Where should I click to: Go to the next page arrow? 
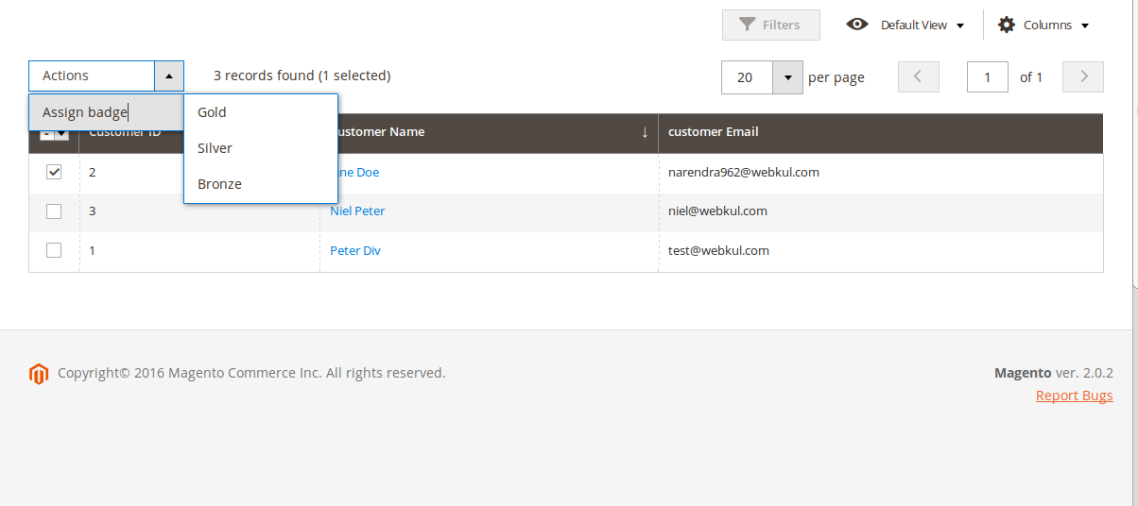coord(1083,76)
